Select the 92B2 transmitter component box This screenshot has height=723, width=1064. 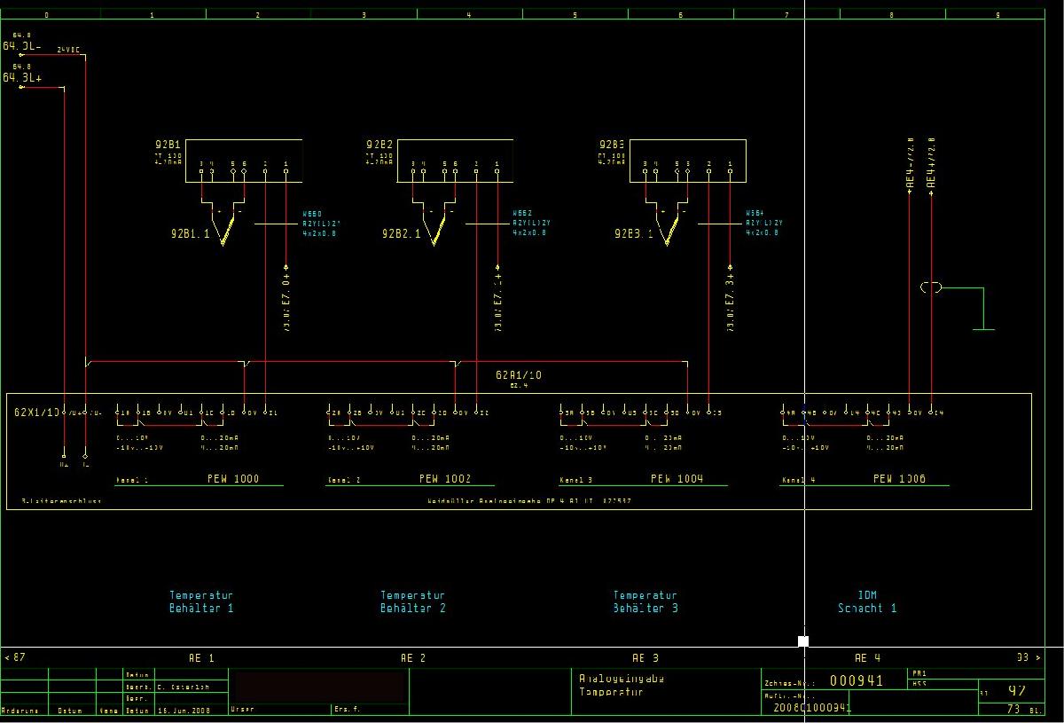455,161
